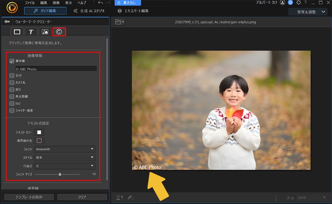Click the フォント サイズ slider handle
This screenshot has width=332, height=204.
[x=60, y=174]
